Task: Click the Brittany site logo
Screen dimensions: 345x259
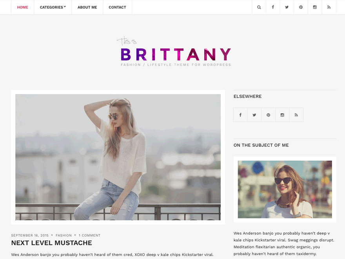Action: (x=174, y=51)
